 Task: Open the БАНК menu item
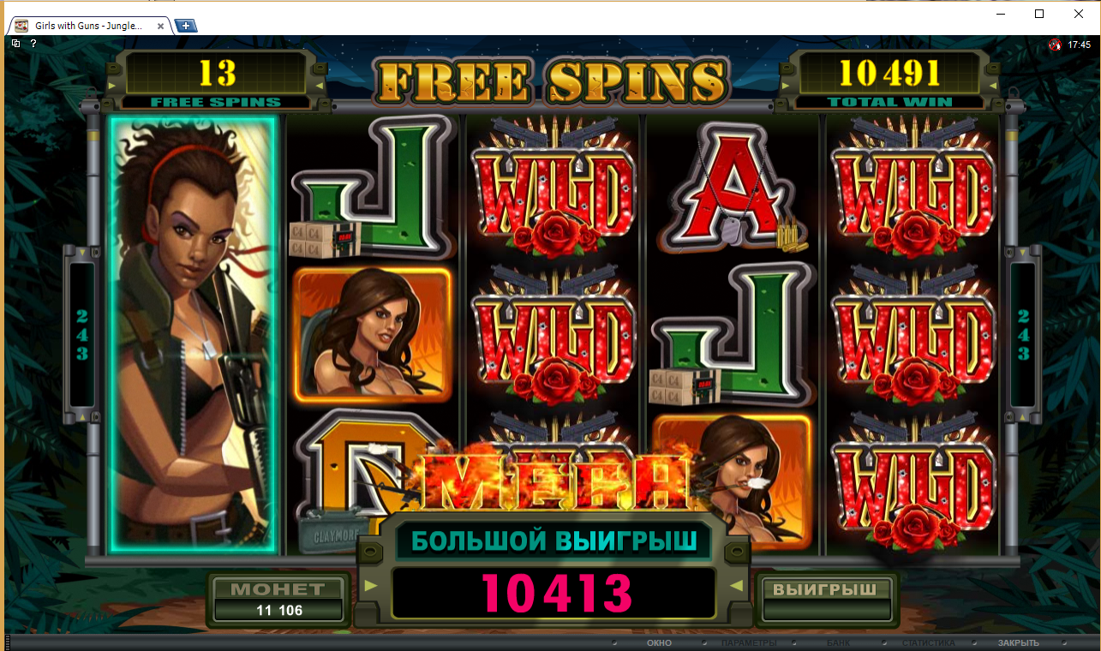pos(839,643)
